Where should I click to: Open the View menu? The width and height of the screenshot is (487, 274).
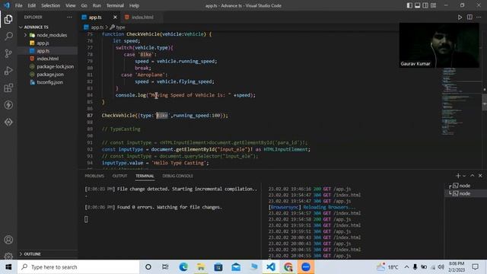click(71, 5)
